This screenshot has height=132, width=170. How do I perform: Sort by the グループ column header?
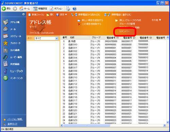coord(96,38)
